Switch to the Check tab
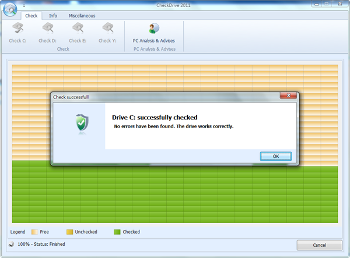This screenshot has width=350, height=258. click(x=32, y=16)
